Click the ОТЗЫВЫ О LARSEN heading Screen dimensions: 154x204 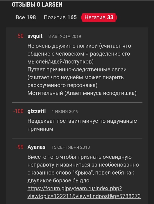pos(37,5)
